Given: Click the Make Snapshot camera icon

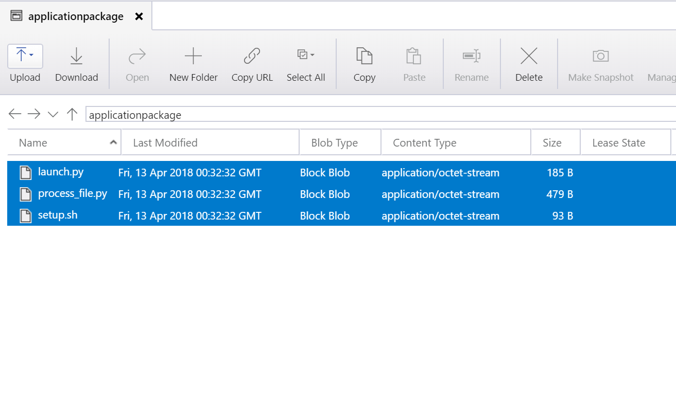Looking at the screenshot, I should pos(601,56).
